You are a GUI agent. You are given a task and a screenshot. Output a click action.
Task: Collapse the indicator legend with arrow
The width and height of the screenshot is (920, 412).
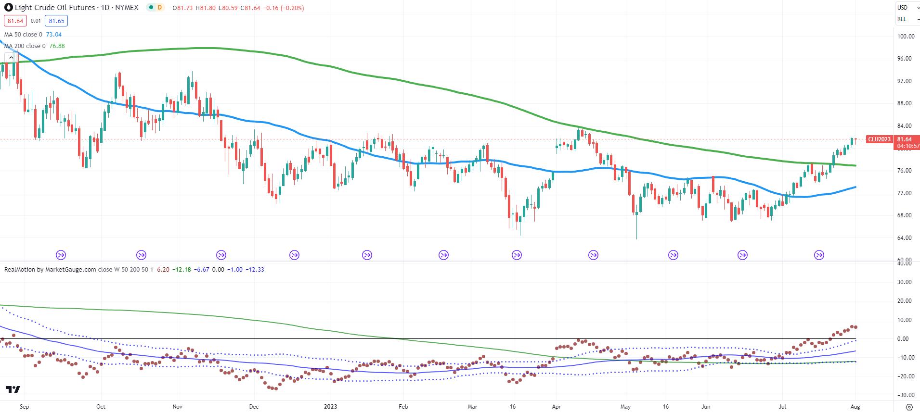(x=10, y=57)
